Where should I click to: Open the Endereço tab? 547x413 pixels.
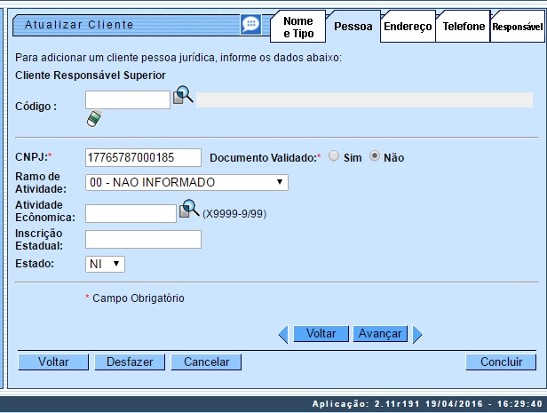[x=408, y=27]
